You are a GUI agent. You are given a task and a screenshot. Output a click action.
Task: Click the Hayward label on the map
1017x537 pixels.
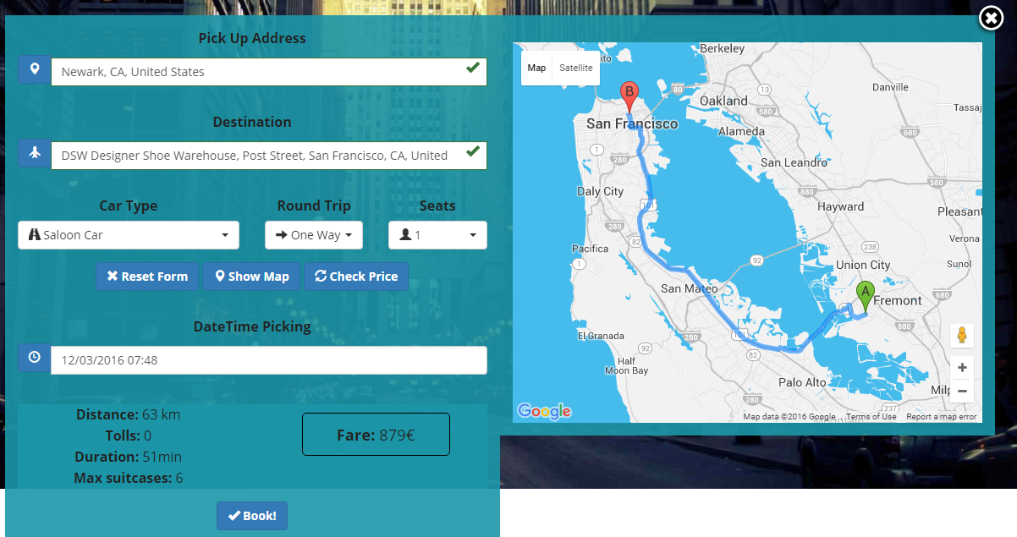[x=840, y=206]
